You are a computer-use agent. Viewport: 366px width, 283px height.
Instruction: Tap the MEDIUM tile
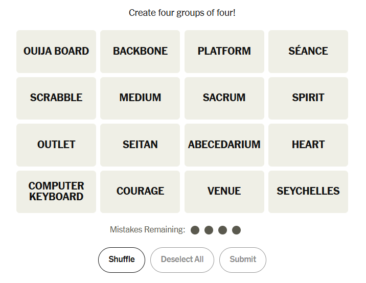(x=140, y=98)
